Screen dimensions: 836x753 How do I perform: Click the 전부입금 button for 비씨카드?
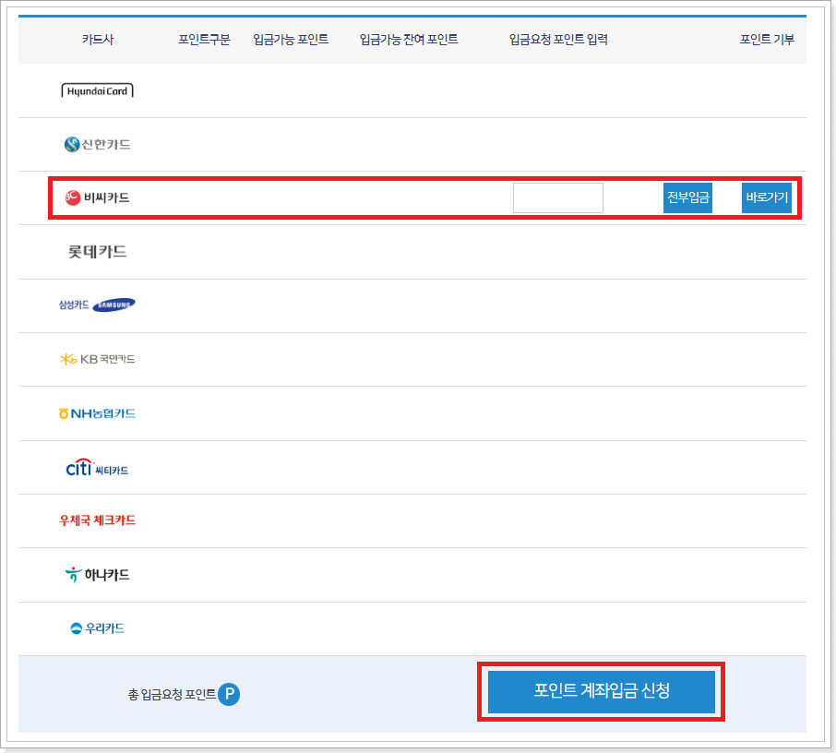pos(687,197)
